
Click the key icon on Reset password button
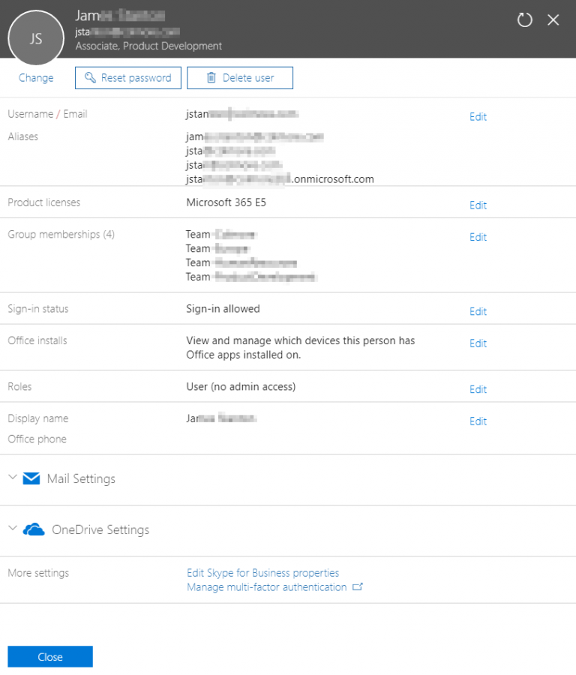[x=91, y=77]
